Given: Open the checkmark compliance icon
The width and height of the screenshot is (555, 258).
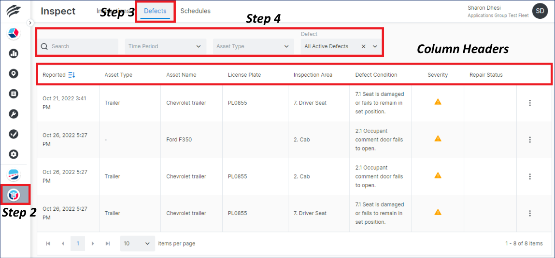Looking at the screenshot, I should point(14,134).
